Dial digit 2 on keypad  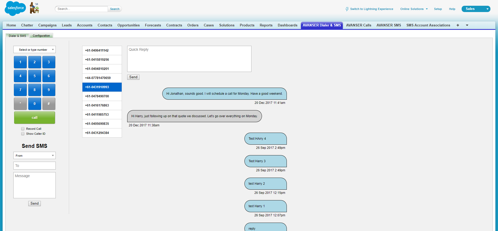35,62
